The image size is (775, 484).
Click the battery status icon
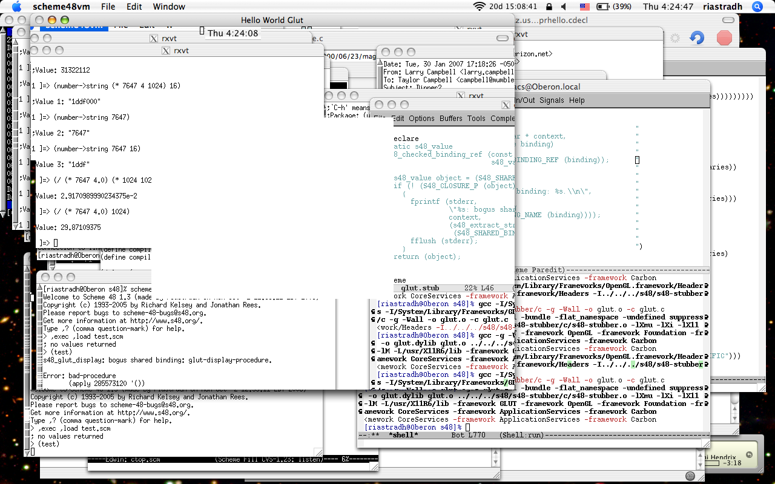(604, 7)
